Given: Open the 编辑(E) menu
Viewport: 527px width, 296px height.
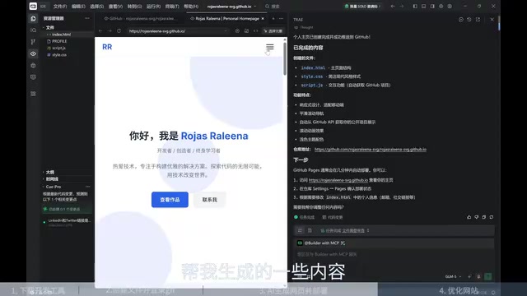Looking at the screenshot, I should [x=78, y=7].
